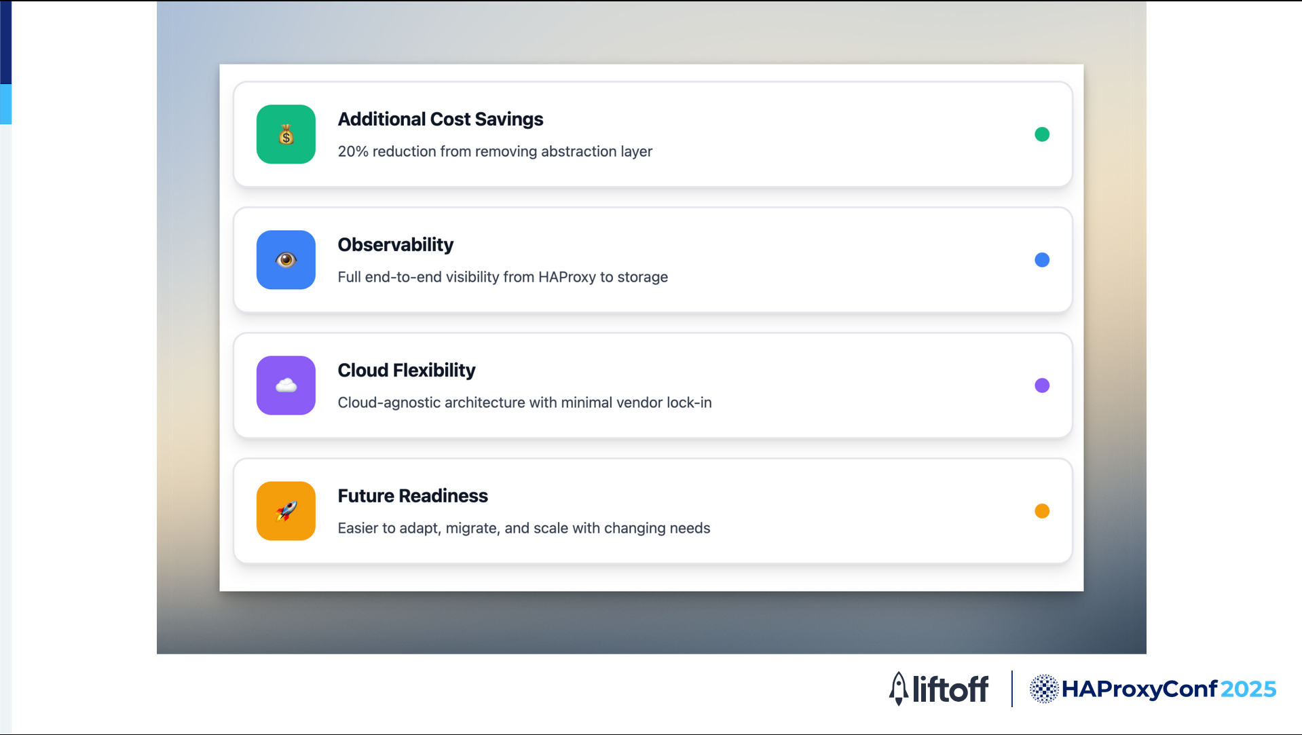Click the purple cloud icon
Image resolution: width=1302 pixels, height=735 pixels.
point(286,385)
